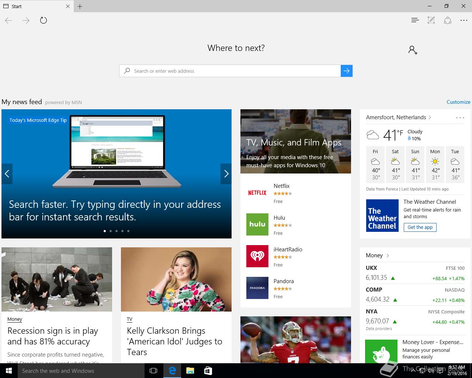Open the Windows Store taskbar icon
472x378 pixels.
(x=208, y=371)
